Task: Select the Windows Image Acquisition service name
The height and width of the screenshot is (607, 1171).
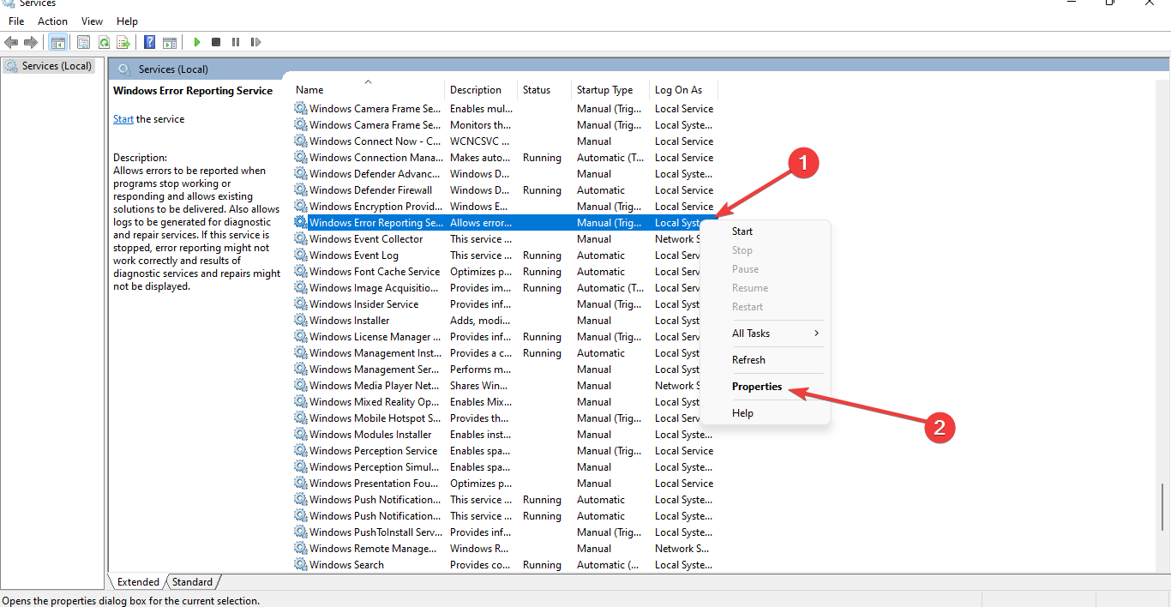Action: pos(375,288)
